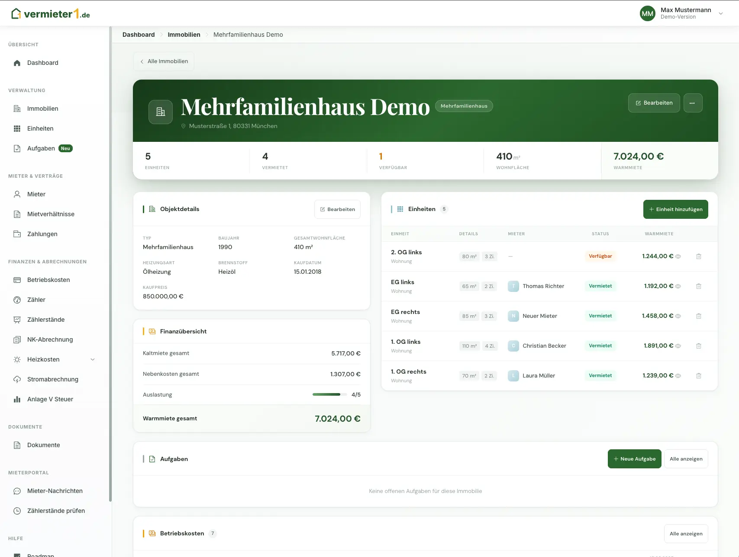The height and width of the screenshot is (557, 739).
Task: Delete the EG links unit with trash icon
Action: pyautogui.click(x=699, y=286)
